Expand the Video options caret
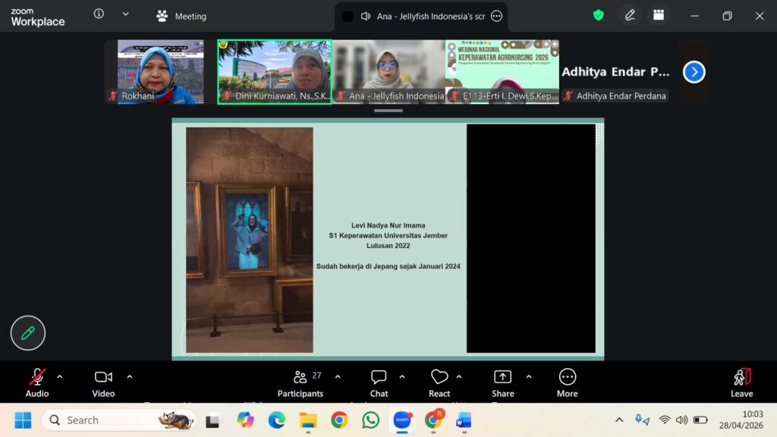 pos(130,376)
